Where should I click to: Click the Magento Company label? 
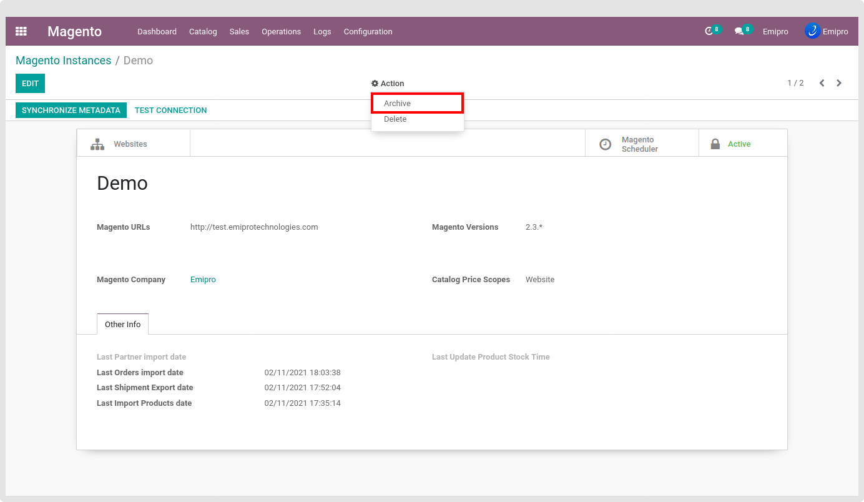click(x=131, y=280)
